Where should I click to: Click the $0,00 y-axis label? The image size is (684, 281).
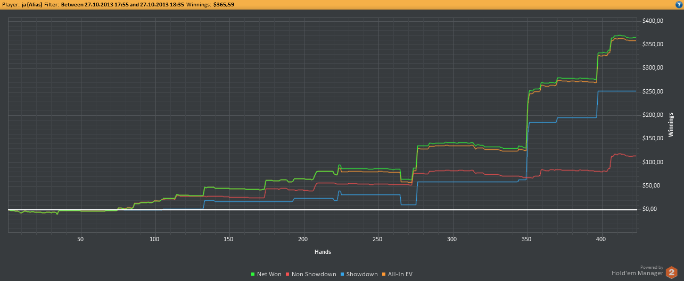pyautogui.click(x=650, y=209)
